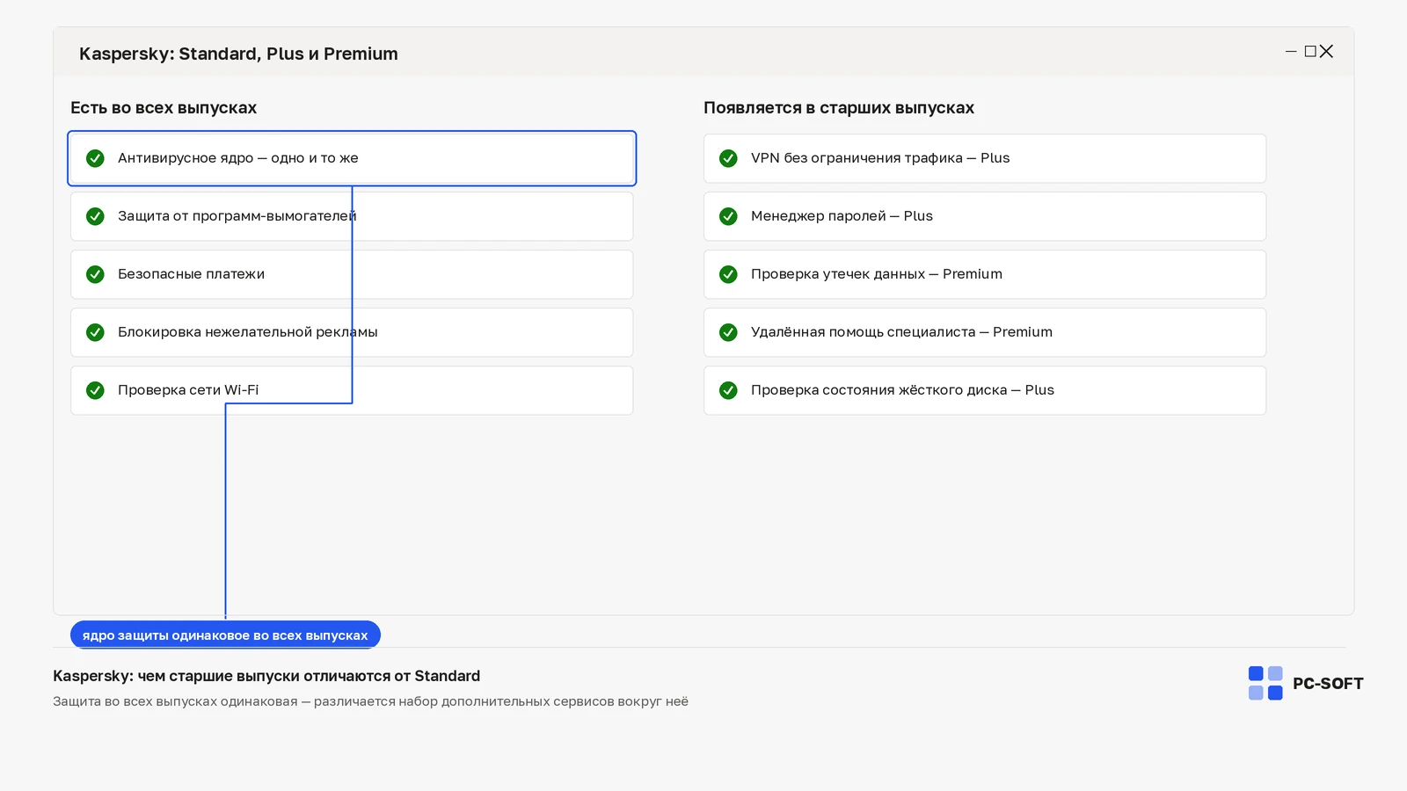Select the Безопасные платежи row text
The image size is (1407, 791).
click(x=191, y=274)
